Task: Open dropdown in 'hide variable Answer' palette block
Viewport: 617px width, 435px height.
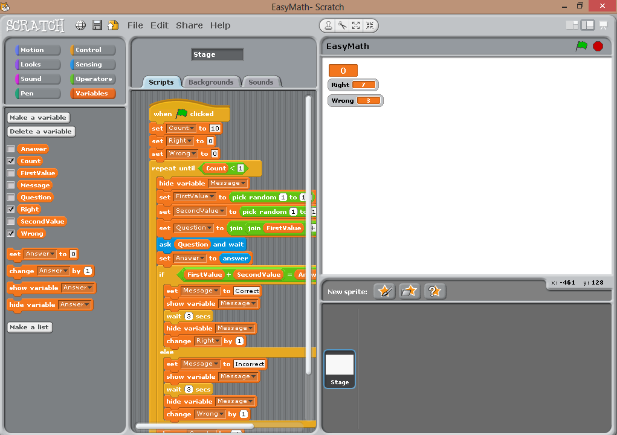Action: tap(89, 305)
